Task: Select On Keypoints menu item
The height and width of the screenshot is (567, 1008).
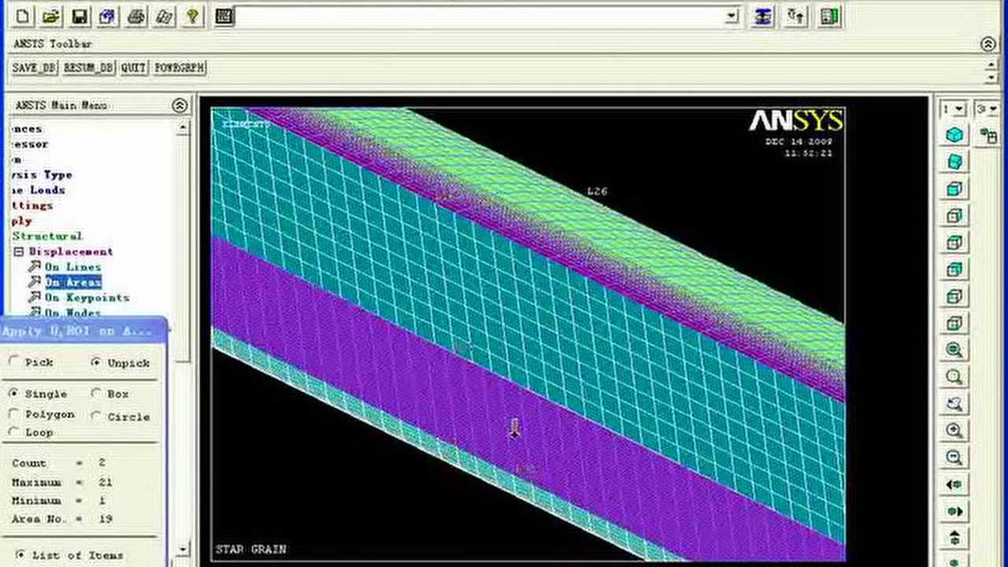Action: (86, 298)
